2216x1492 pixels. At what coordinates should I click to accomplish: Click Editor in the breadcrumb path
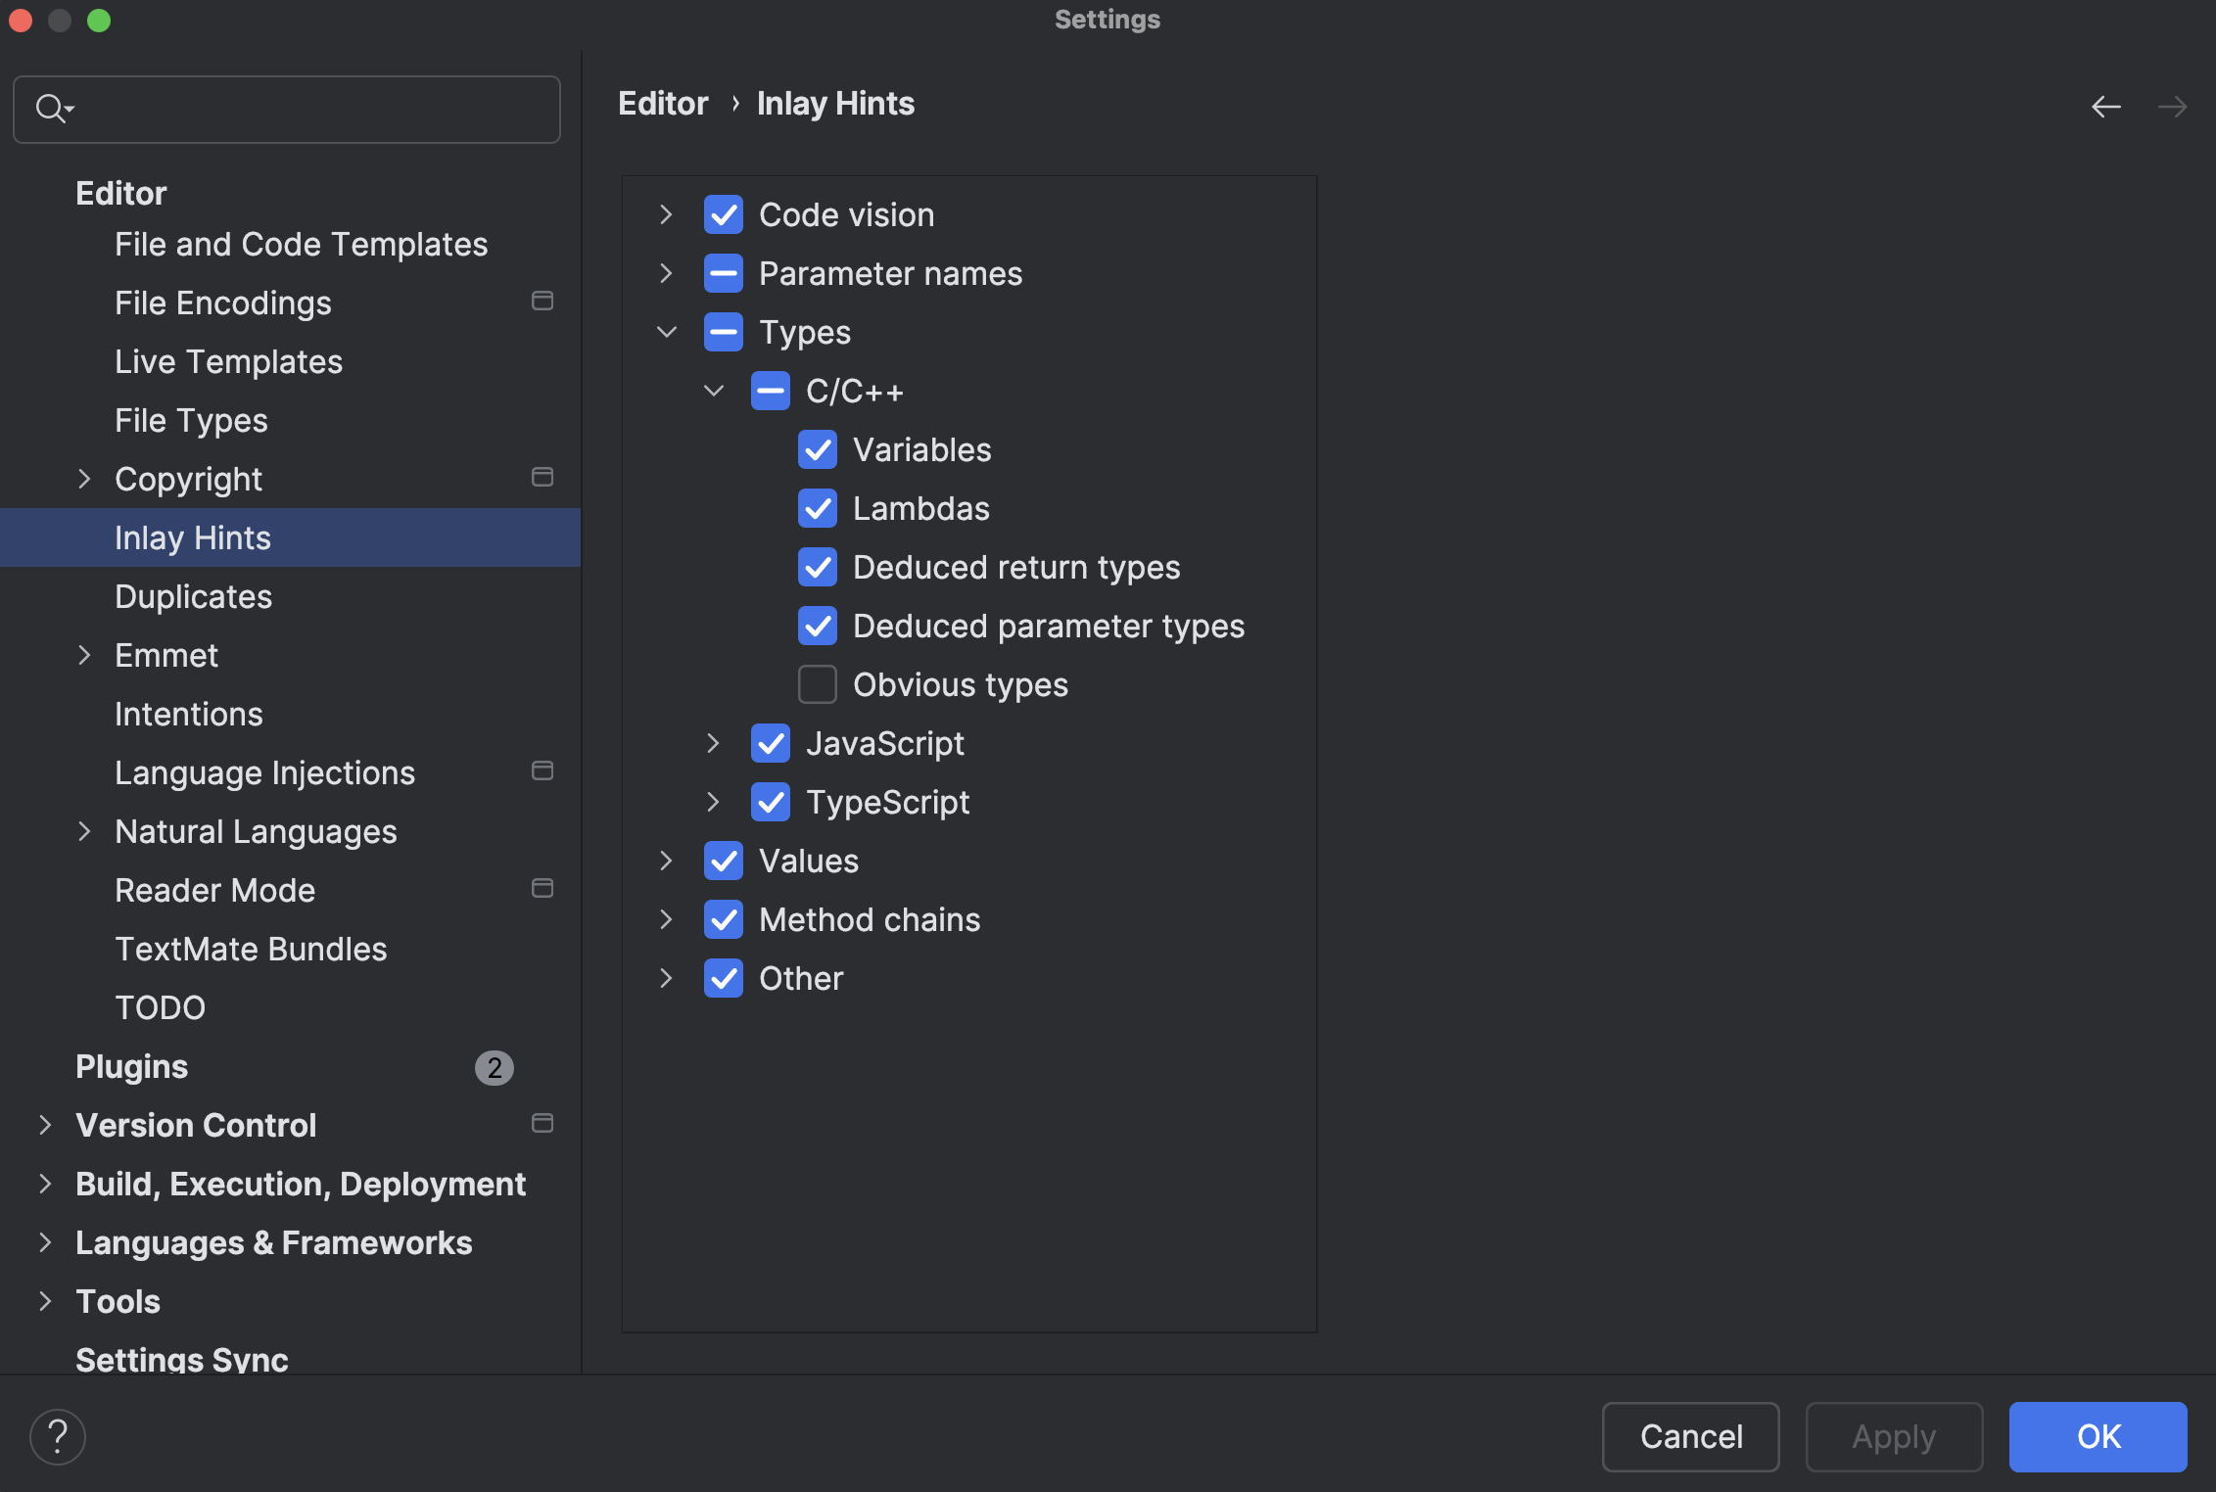click(x=663, y=103)
